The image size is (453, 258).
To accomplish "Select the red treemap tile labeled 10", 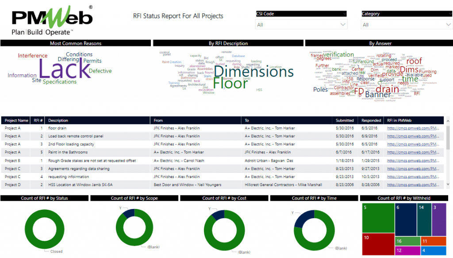I will [379, 244].
